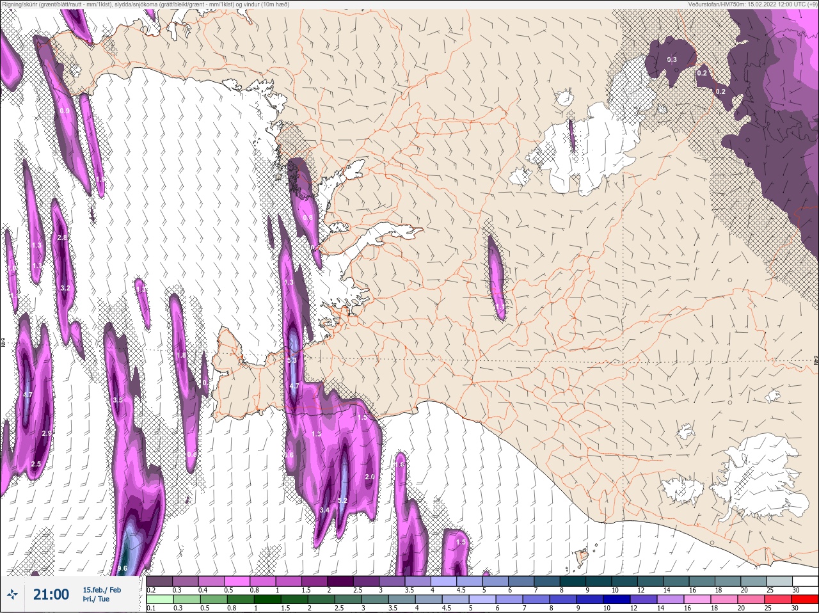Pick the dark purple 2 swatch in the top legend row
This screenshot has width=819, height=613.
click(340, 581)
